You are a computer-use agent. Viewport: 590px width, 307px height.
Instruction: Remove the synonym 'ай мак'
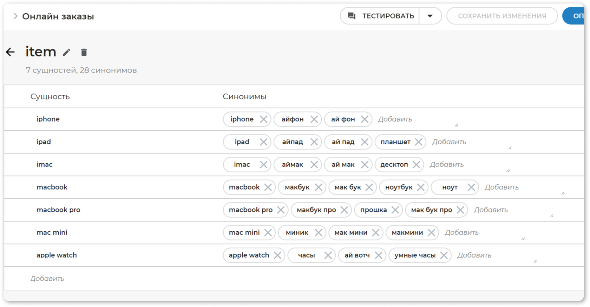coord(365,165)
